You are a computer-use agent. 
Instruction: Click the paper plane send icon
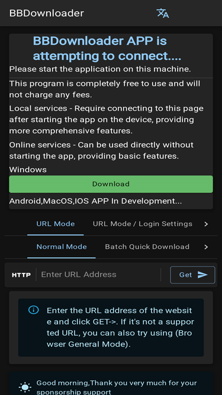202,275
